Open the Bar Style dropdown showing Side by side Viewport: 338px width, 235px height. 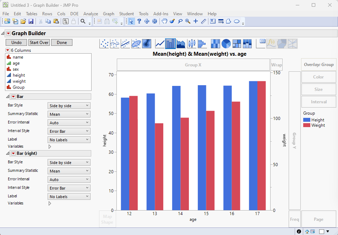click(69, 105)
